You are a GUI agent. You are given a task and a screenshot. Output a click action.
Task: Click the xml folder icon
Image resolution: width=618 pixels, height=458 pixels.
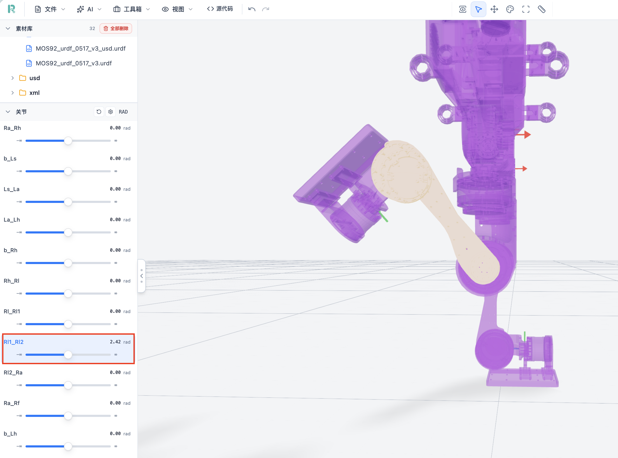(23, 92)
